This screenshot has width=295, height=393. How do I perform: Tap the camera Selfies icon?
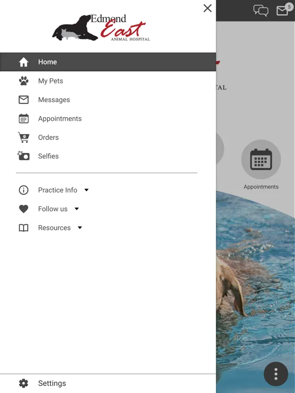coord(24,156)
